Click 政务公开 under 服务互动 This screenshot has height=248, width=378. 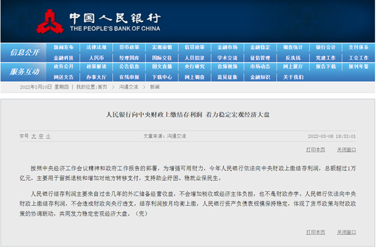click(64, 67)
